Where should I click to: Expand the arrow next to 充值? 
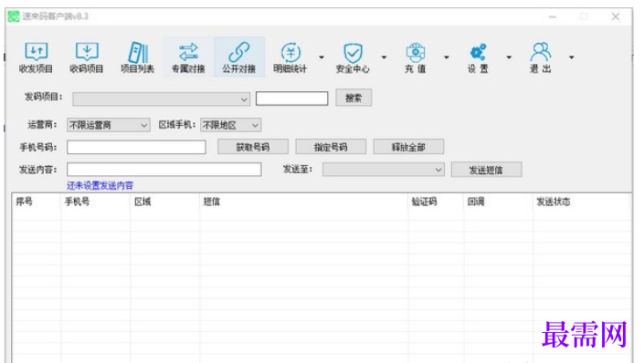(447, 57)
